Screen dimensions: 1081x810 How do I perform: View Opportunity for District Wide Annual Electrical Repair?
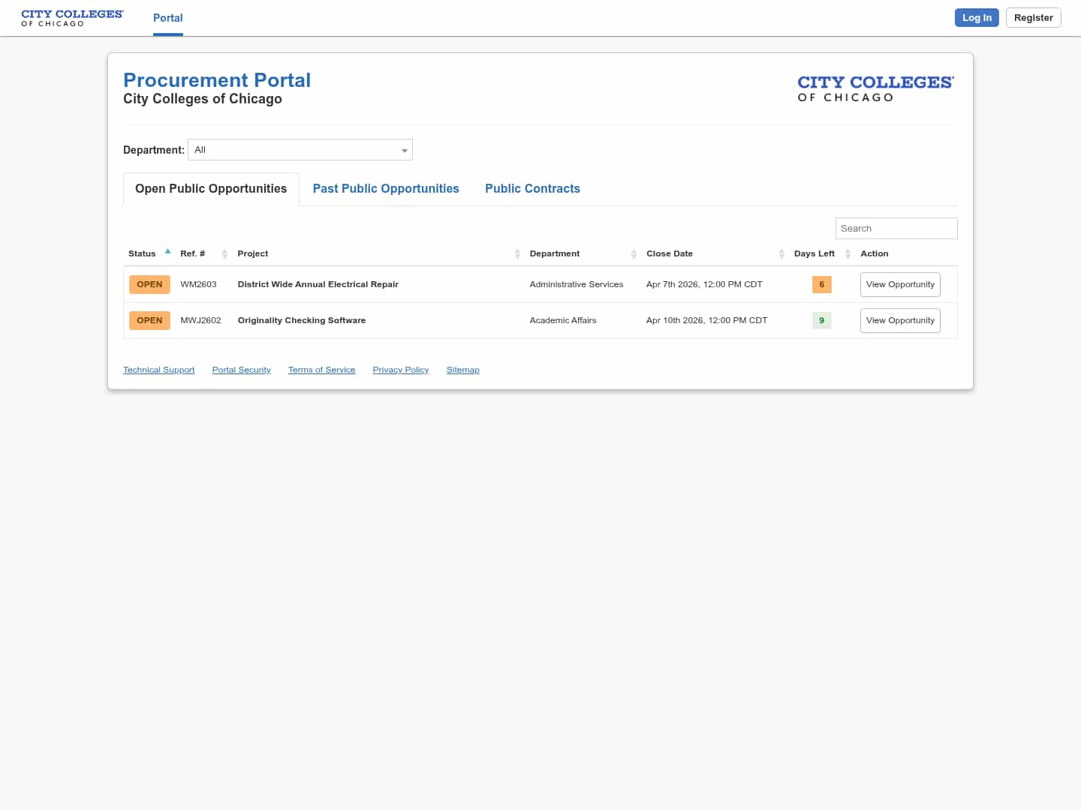pyautogui.click(x=899, y=284)
